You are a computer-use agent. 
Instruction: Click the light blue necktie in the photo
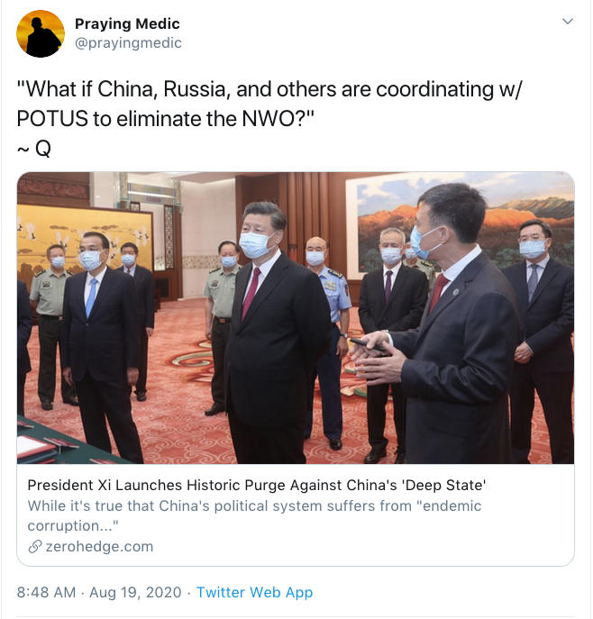pos(91,296)
